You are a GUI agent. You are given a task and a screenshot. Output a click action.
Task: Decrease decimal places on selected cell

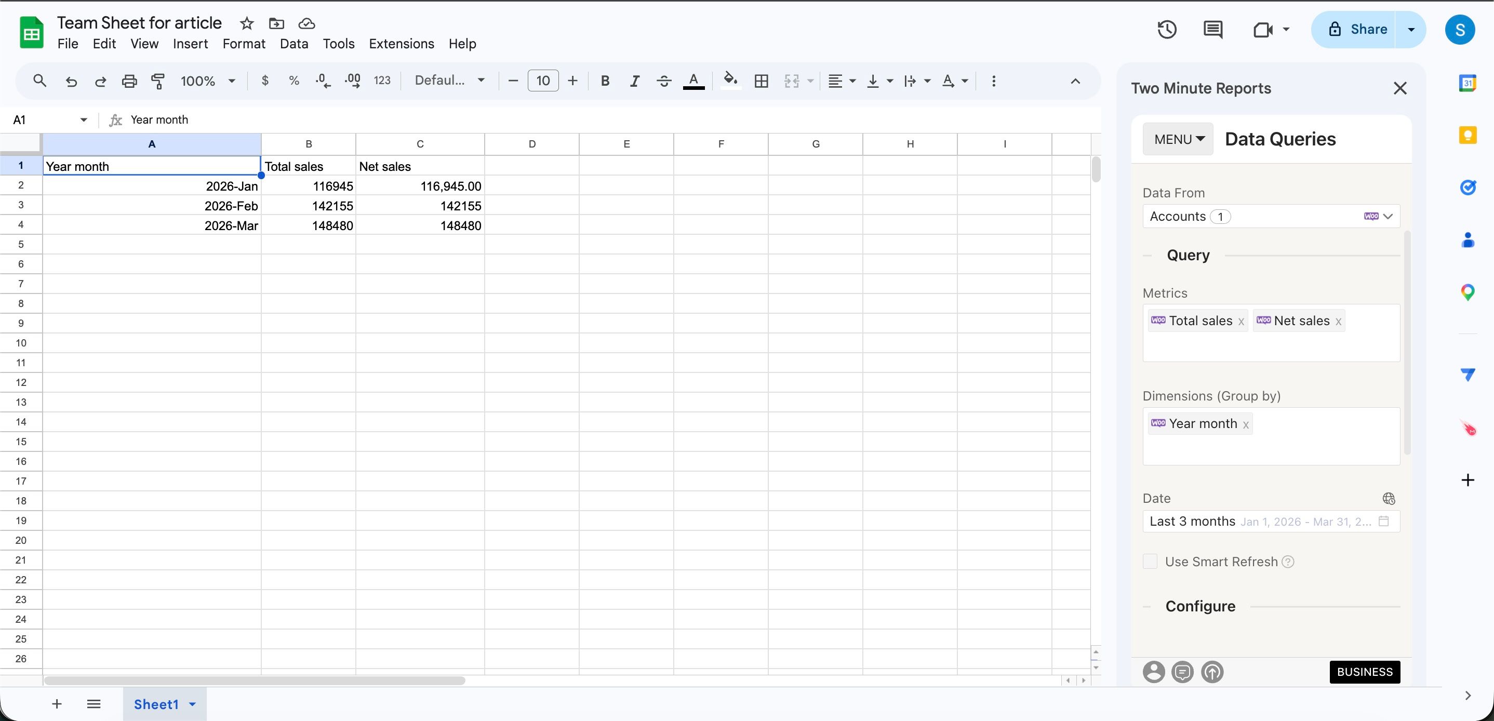pos(323,81)
